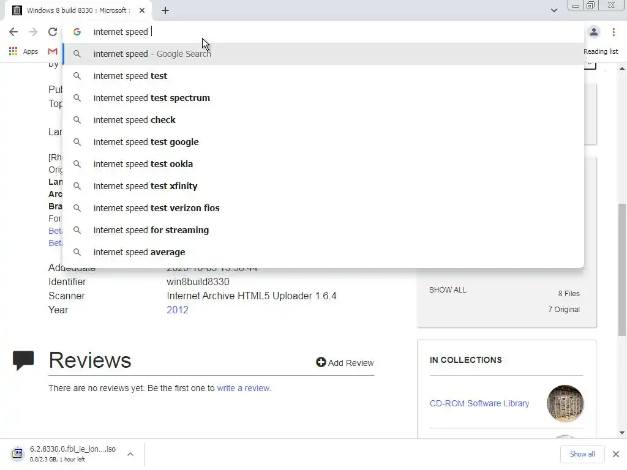Open CD-ROM Software Library collection

coord(479,403)
